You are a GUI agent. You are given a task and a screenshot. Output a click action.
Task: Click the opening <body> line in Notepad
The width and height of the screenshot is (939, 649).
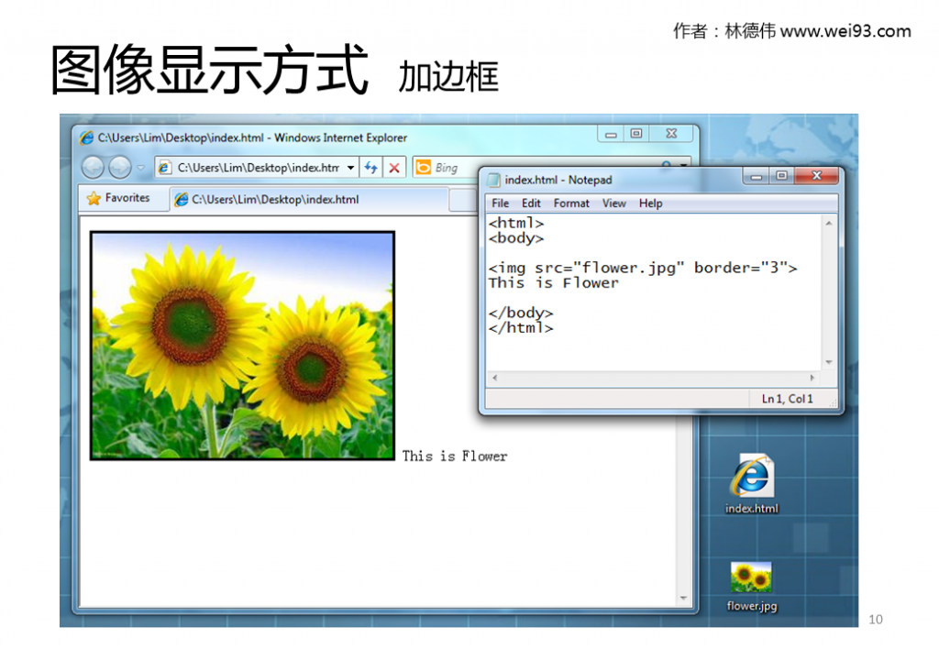516,237
